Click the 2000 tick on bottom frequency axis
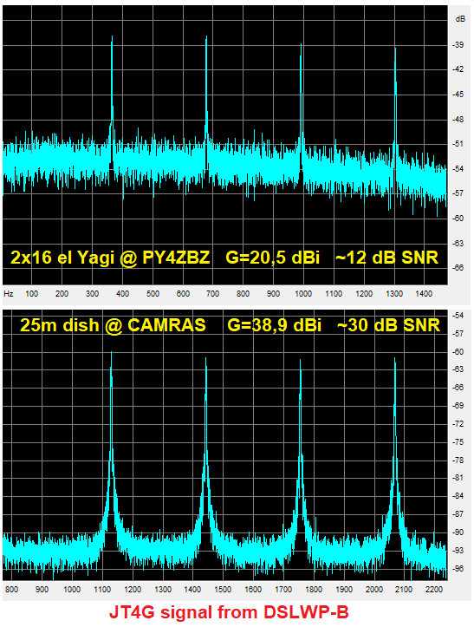Screen dimensions: 474x627 point(374,589)
